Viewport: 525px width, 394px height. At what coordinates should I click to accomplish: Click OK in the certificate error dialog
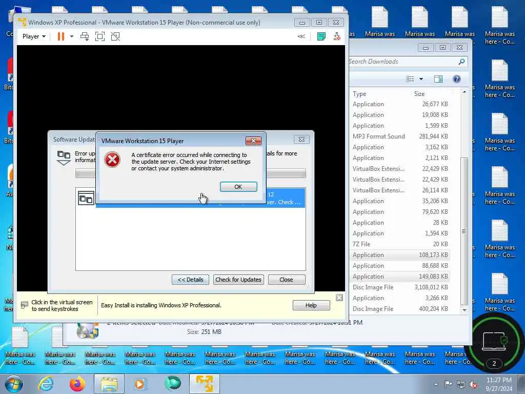pos(238,187)
